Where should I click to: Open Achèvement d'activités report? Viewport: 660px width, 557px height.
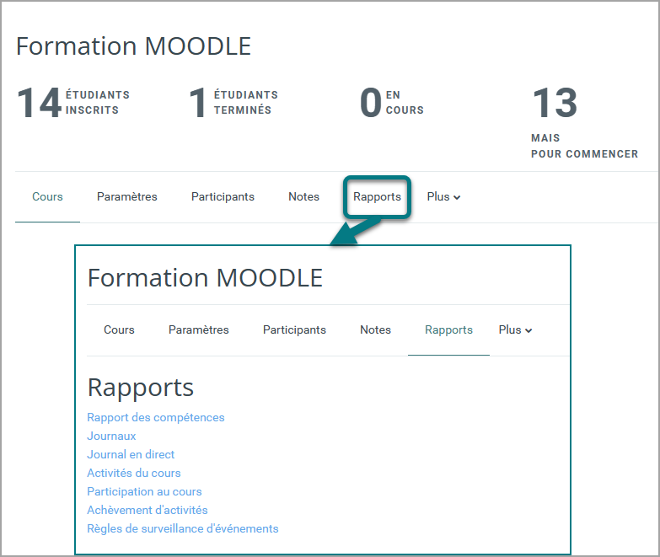click(x=147, y=510)
